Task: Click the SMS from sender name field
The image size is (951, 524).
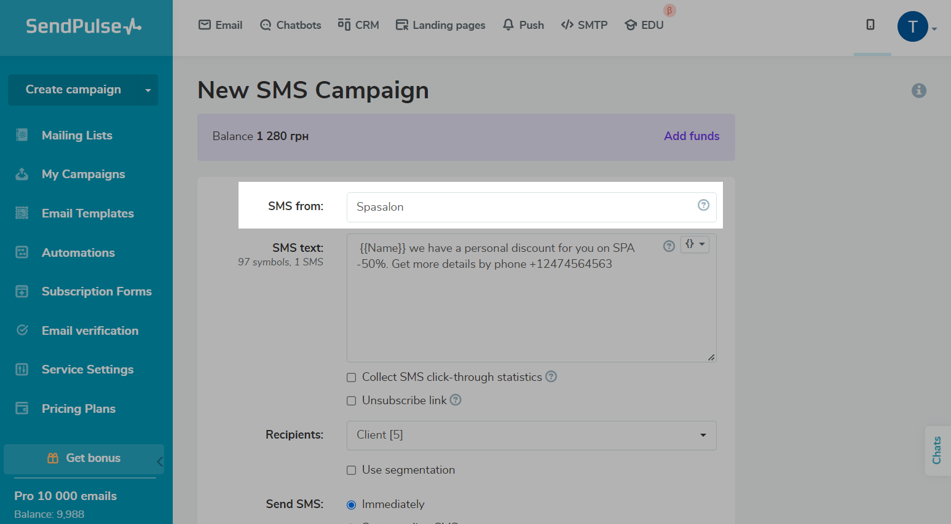Action: (531, 207)
